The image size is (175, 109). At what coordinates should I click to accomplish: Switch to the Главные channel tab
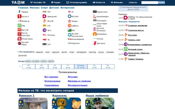(23, 8)
